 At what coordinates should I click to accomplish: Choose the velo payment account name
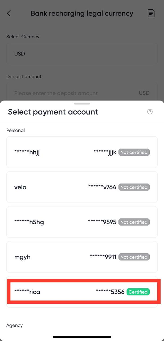[x=20, y=187]
